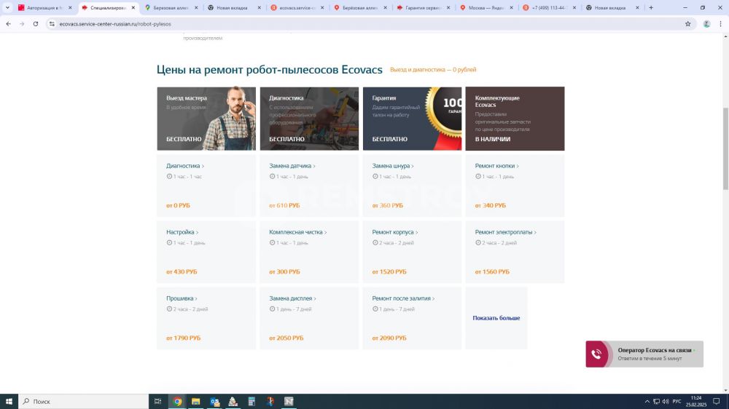The image size is (729, 409).
Task: Open the Chrome profile avatar
Action: pyautogui.click(x=706, y=24)
